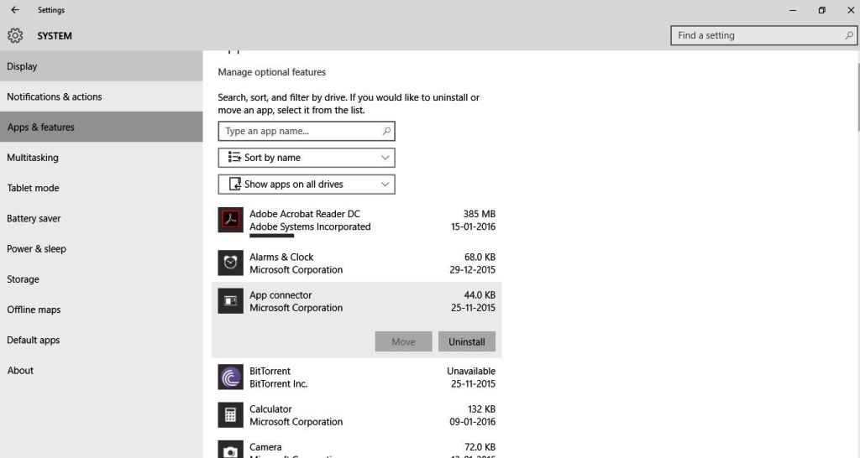Select the Calculator entry name

pyautogui.click(x=270, y=409)
